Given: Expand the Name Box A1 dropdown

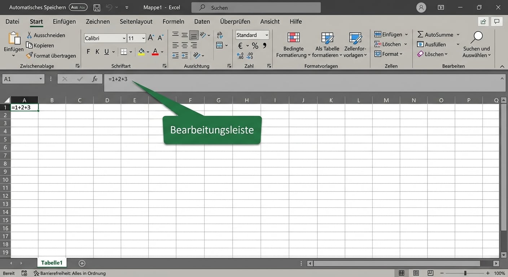Looking at the screenshot, I should pos(41,79).
